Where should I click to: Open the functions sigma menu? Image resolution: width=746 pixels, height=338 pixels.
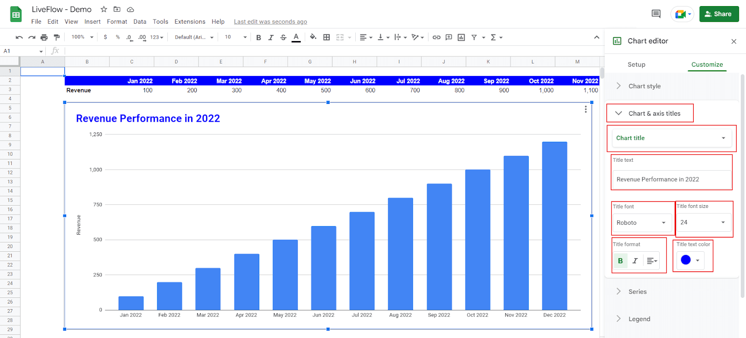click(x=496, y=37)
